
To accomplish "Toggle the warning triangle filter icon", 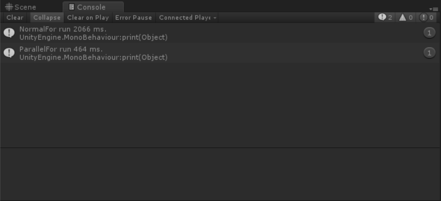I will (406, 18).
